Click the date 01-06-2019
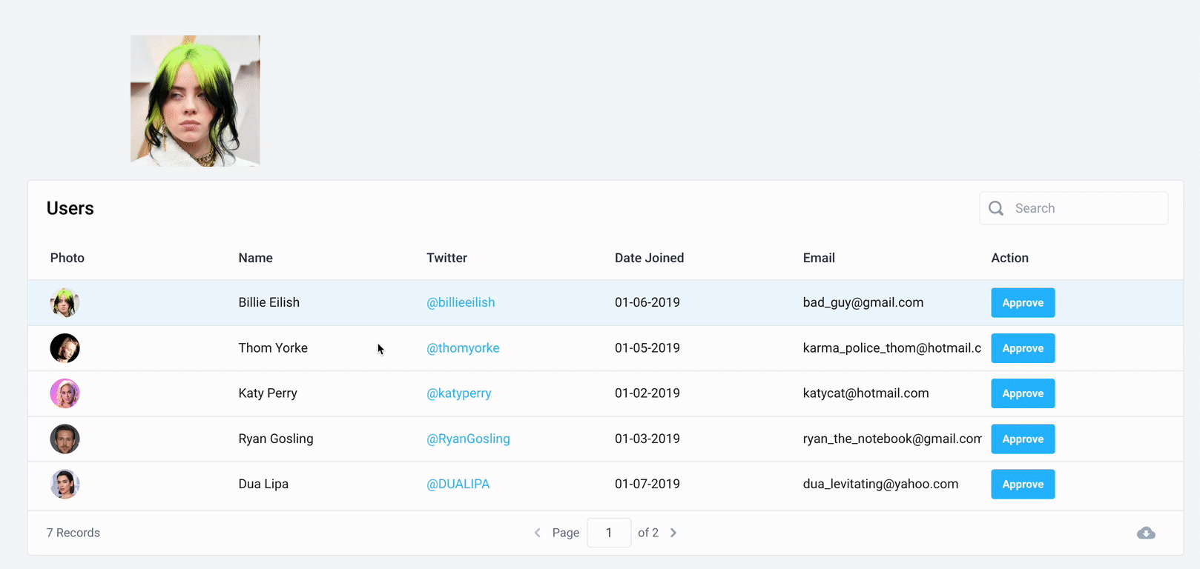The height and width of the screenshot is (569, 1200). click(x=647, y=302)
